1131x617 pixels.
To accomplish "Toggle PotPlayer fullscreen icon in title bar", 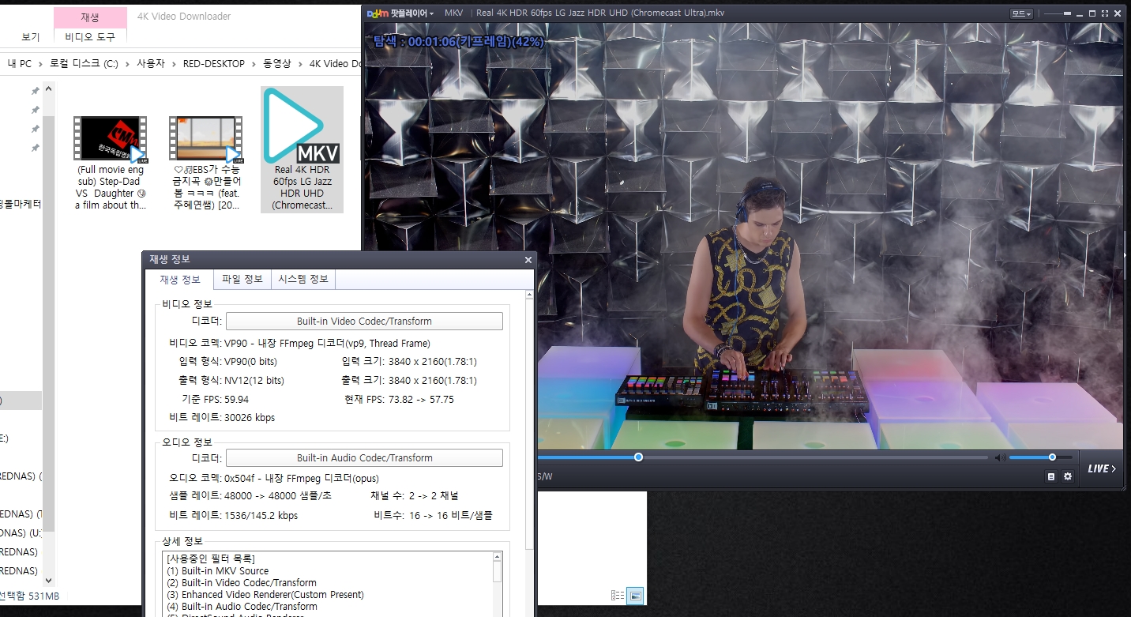I will [x=1105, y=13].
